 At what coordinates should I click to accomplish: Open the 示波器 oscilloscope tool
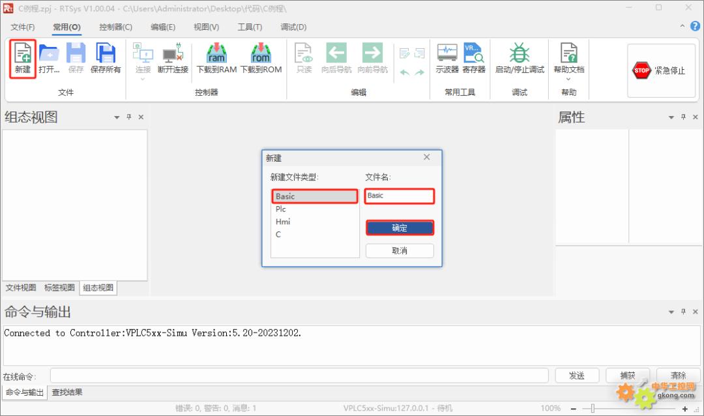[x=447, y=57]
